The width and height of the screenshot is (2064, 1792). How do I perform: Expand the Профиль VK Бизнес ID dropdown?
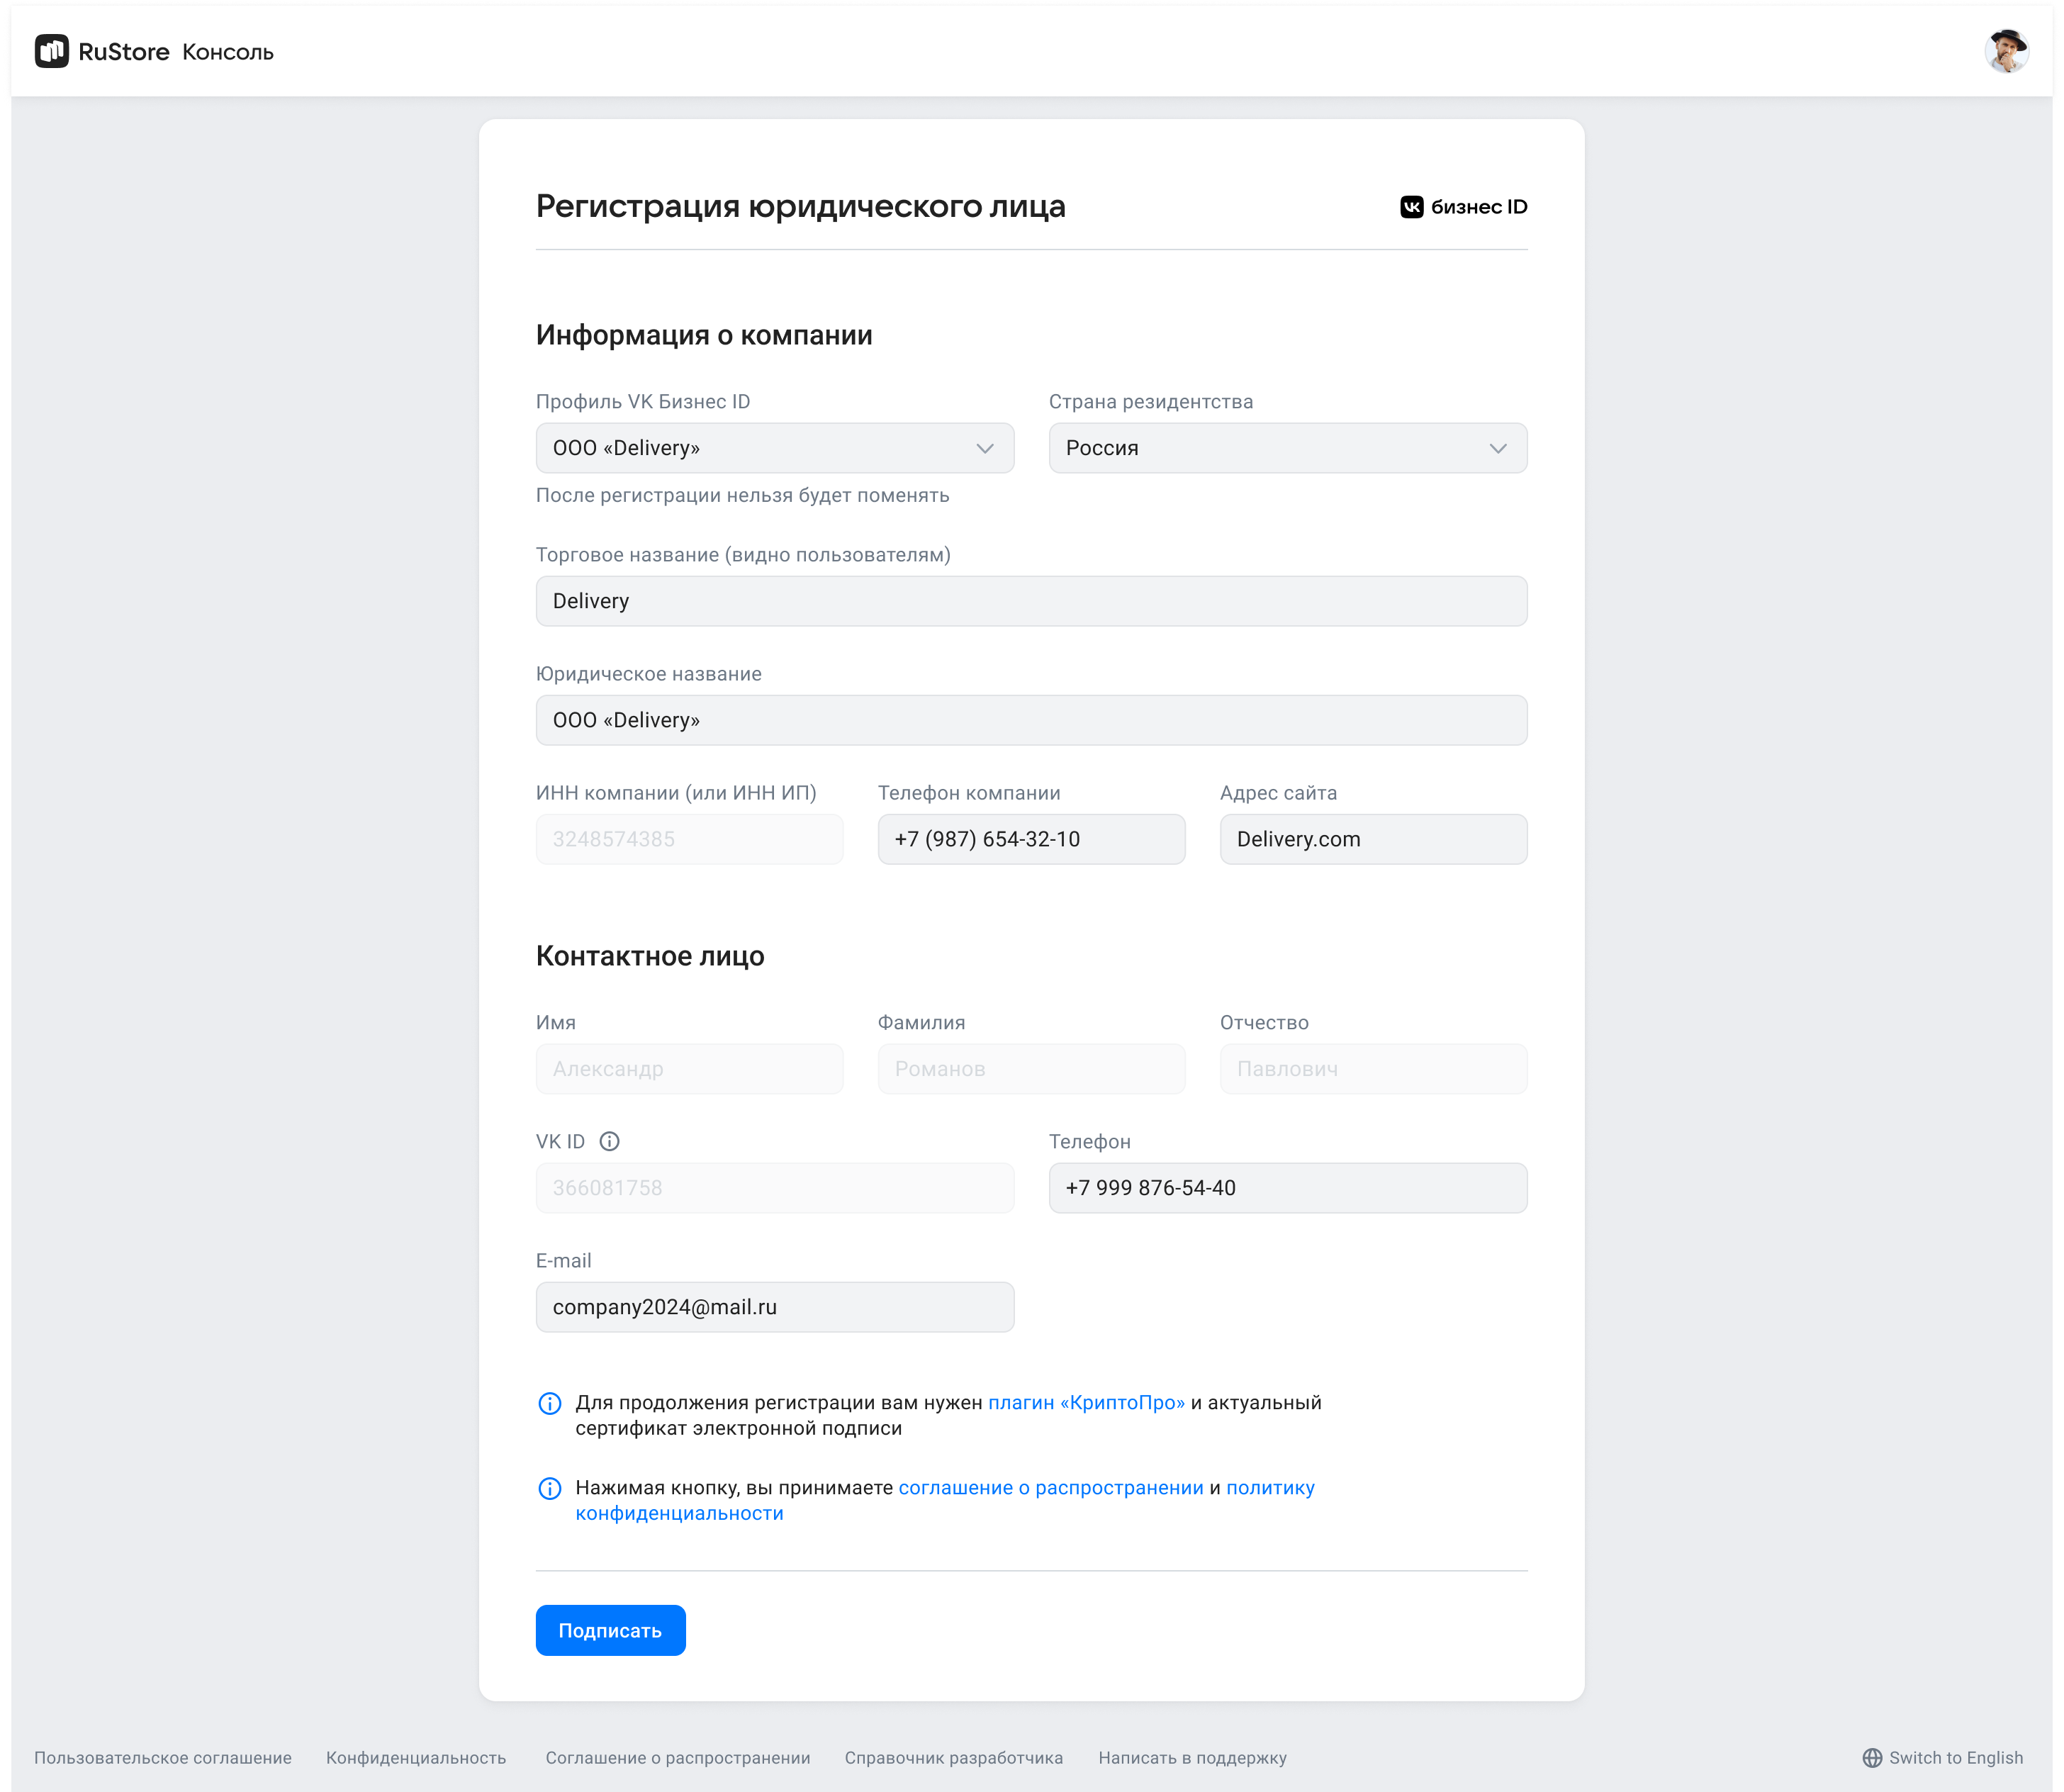coord(775,448)
